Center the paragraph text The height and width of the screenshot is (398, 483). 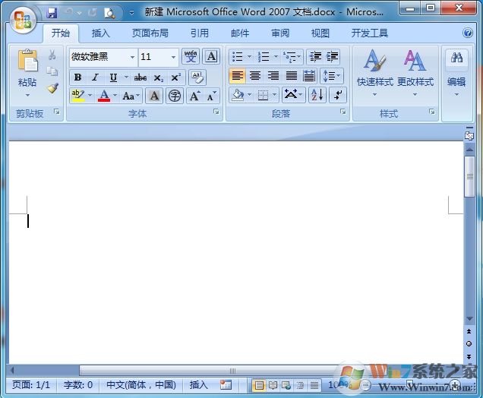pos(255,75)
